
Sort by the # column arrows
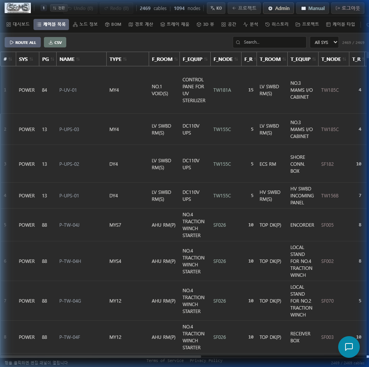coord(10,59)
